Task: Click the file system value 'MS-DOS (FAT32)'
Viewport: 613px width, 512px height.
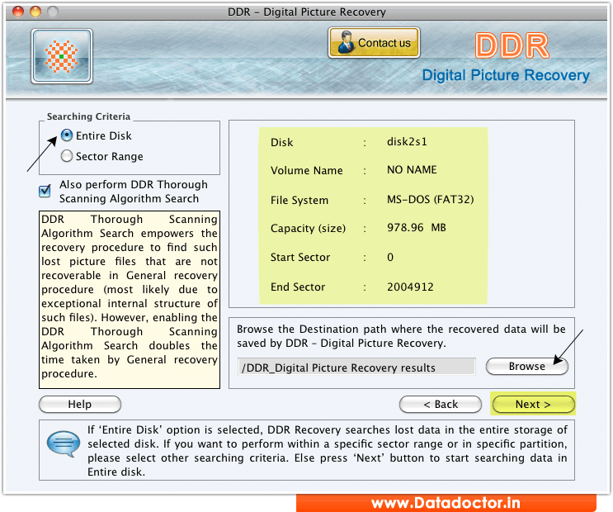Action: click(430, 200)
